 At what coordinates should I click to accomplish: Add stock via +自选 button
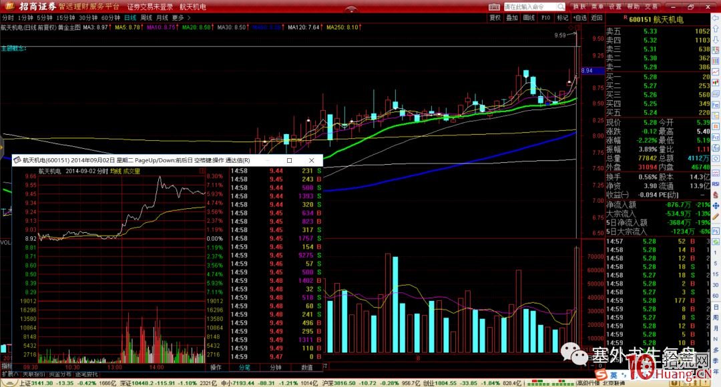point(580,18)
